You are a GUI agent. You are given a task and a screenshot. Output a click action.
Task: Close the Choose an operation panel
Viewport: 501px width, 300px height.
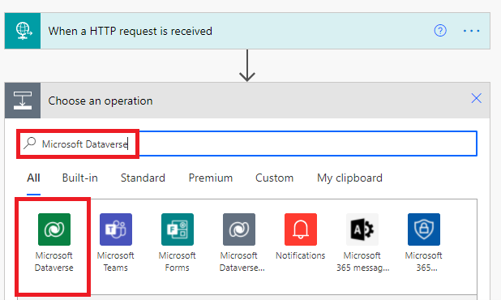click(x=476, y=98)
